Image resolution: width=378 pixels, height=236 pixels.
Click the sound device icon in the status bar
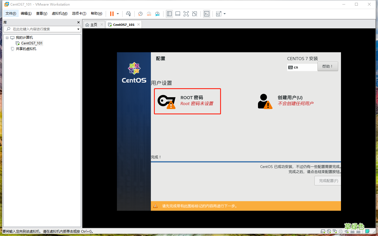pos(346,231)
